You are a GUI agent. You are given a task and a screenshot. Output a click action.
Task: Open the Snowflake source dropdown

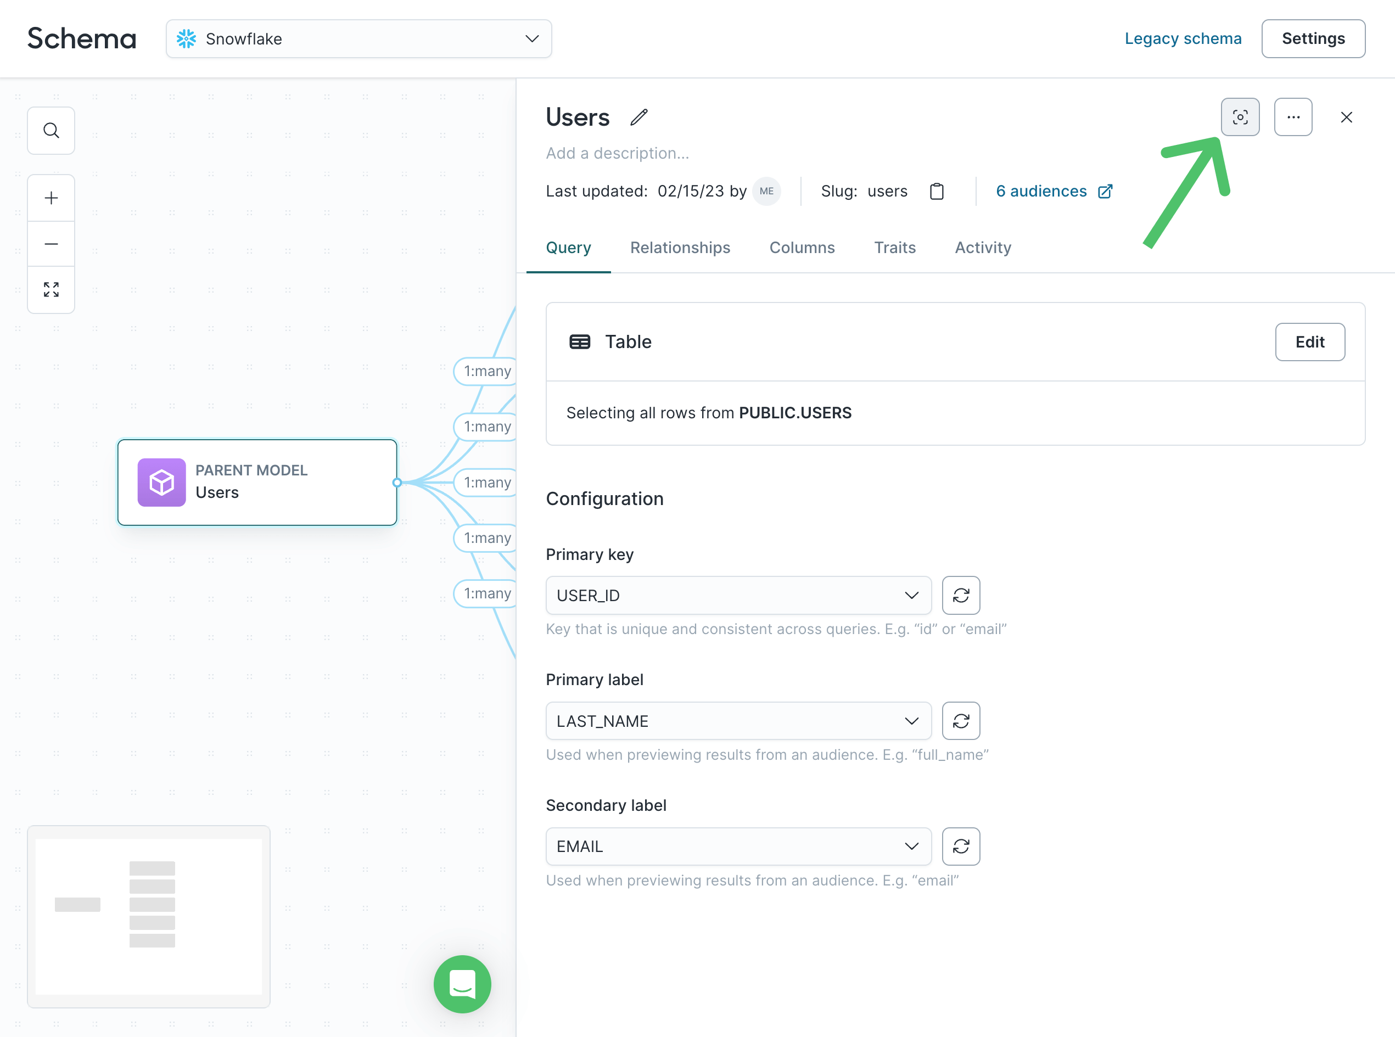click(358, 39)
